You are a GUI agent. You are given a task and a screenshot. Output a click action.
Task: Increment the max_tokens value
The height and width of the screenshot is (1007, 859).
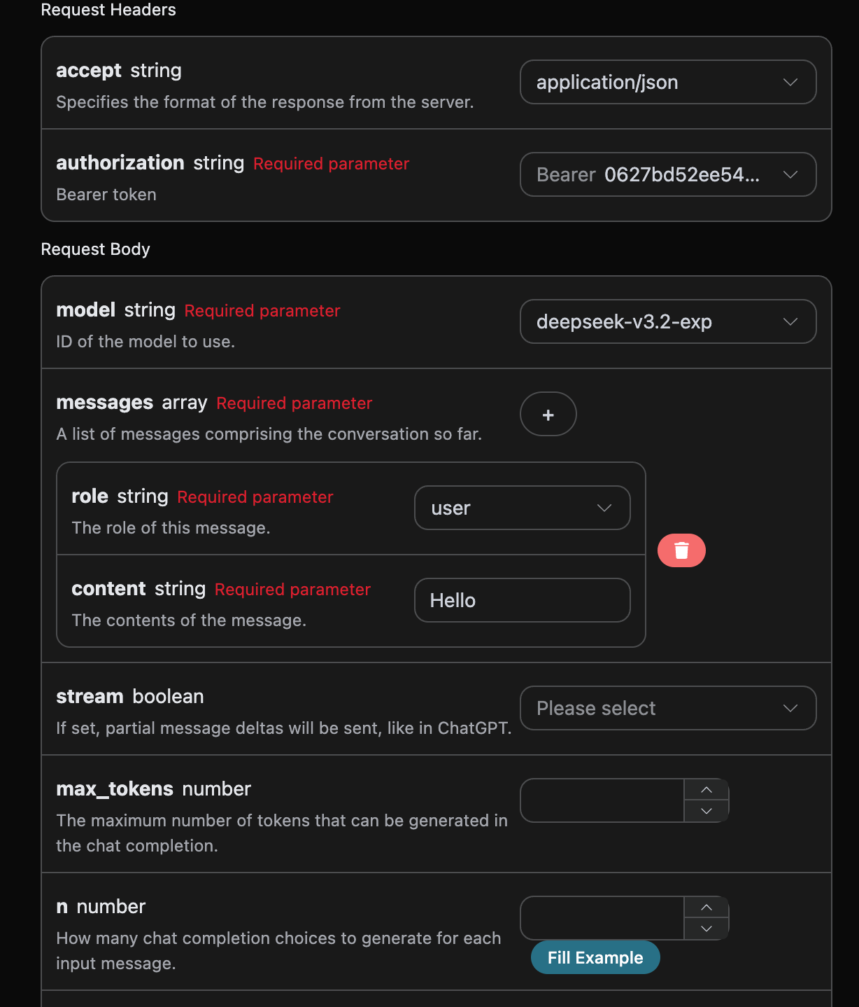[707, 790]
